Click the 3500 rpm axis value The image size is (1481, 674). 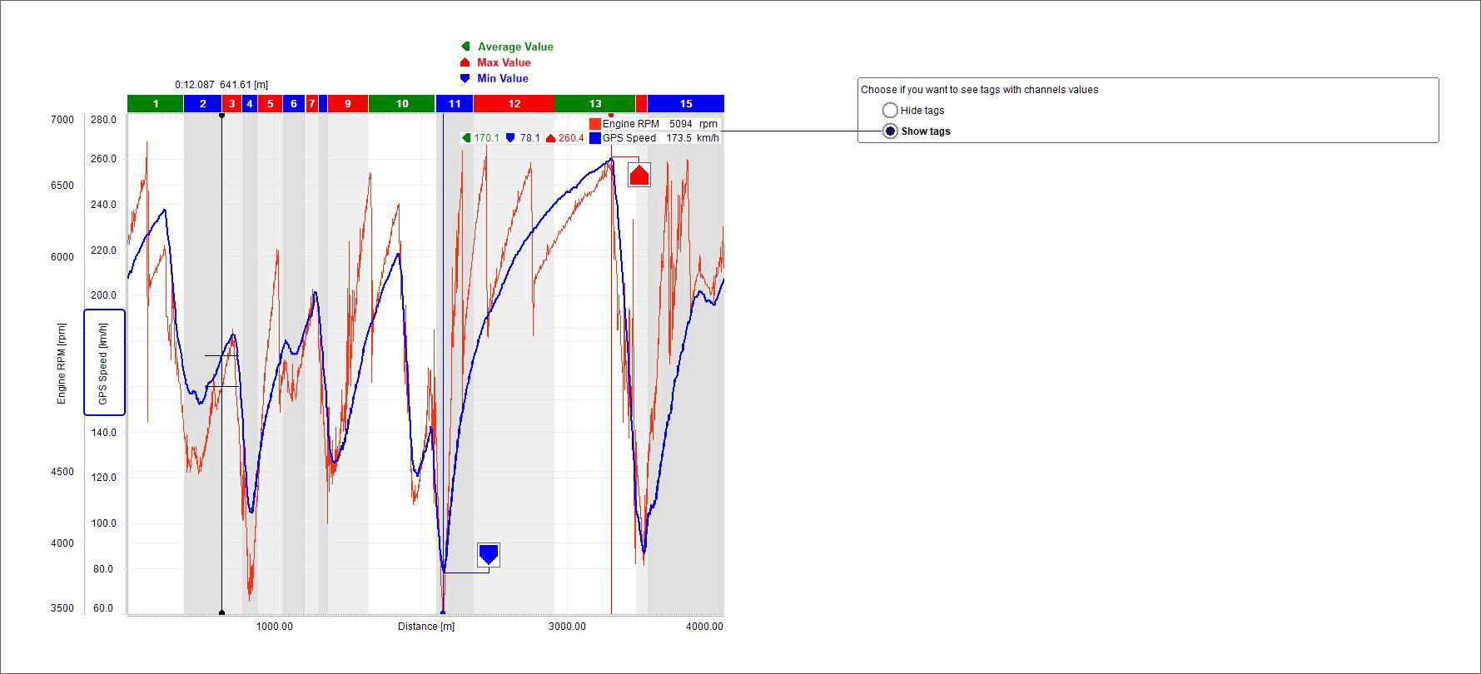click(62, 608)
